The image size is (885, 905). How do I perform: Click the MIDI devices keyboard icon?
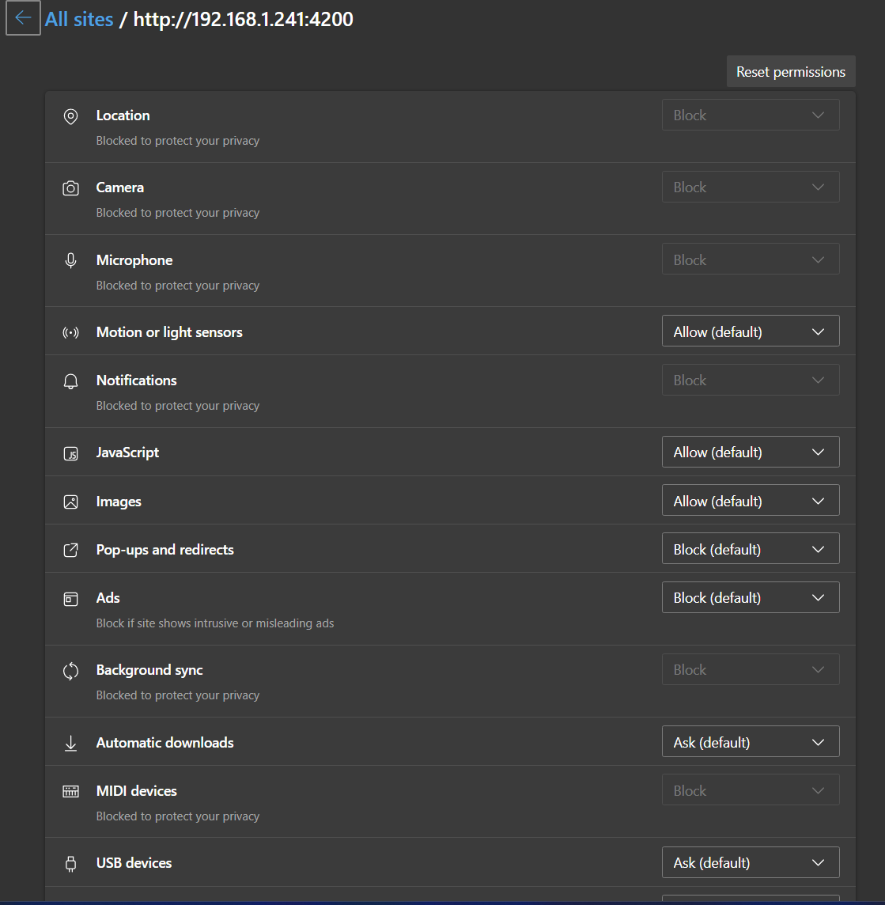[x=70, y=790]
